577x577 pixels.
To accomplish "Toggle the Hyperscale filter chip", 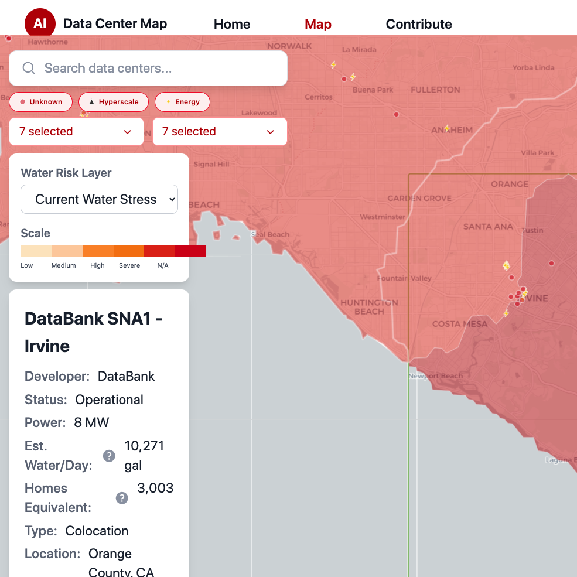I will 114,102.
